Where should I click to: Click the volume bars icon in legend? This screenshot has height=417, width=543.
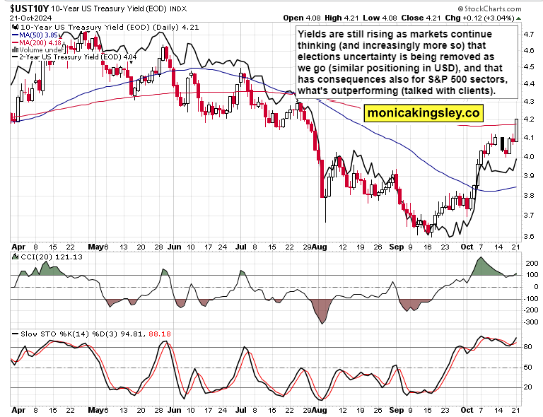pos(16,50)
